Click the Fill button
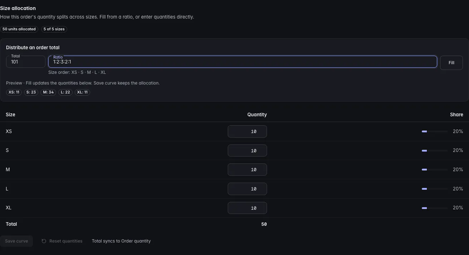The height and width of the screenshot is (255, 469). [451, 63]
